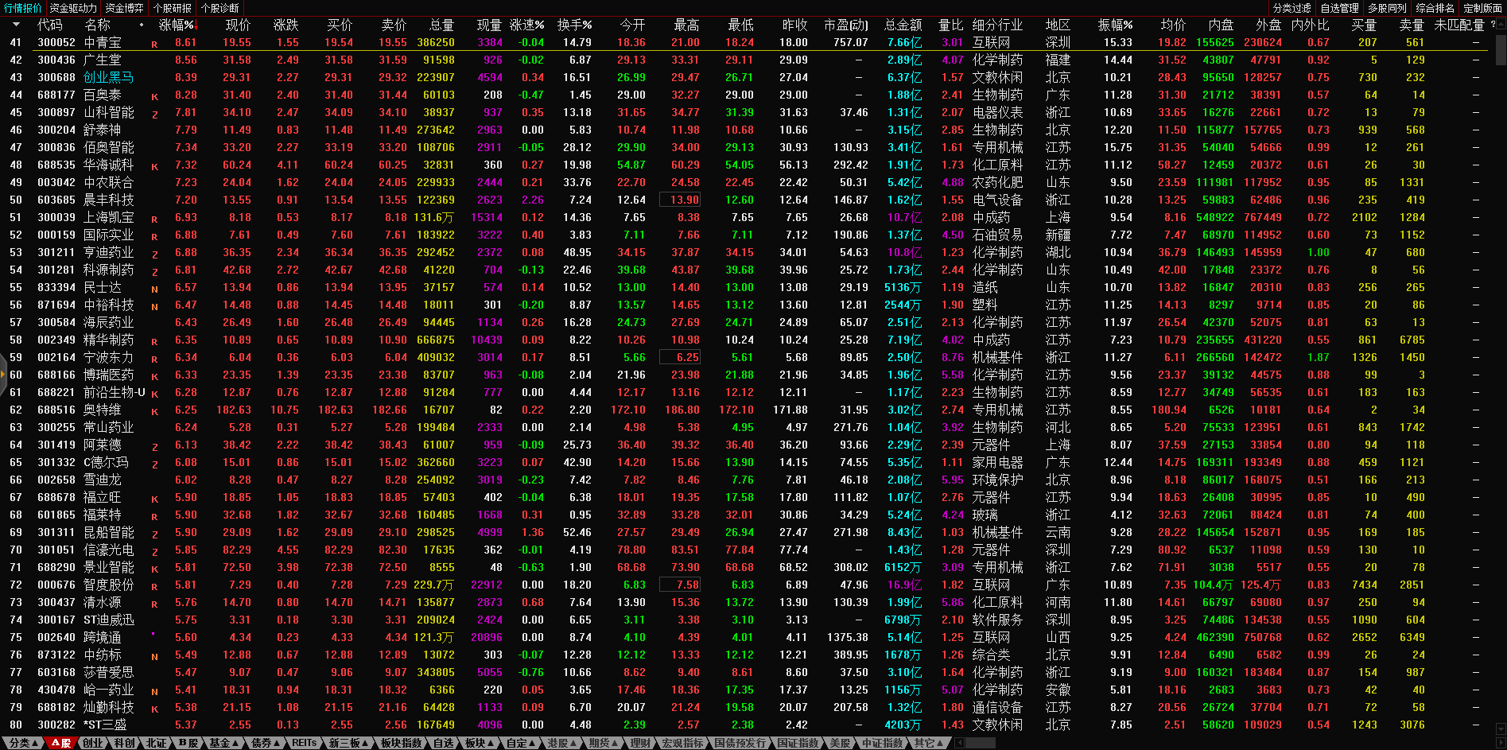Viewport: 1507px width, 750px height.
Task: Expand the 基金 tab dropdown
Action: [x=223, y=743]
